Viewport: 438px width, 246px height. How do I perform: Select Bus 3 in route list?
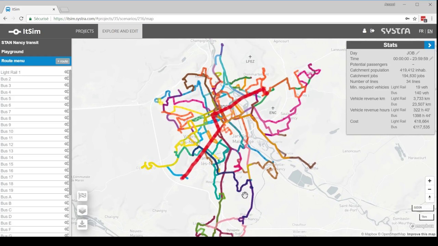34,85
